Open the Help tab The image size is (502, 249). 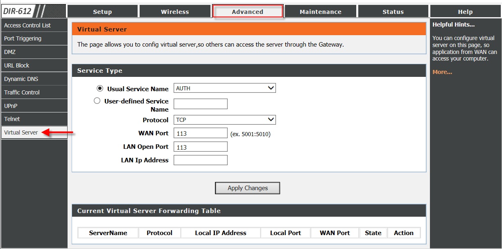coord(465,11)
